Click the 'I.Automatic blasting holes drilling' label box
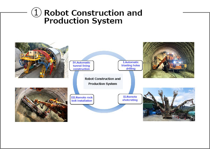This screenshot has width=210, height=149. coord(130,65)
